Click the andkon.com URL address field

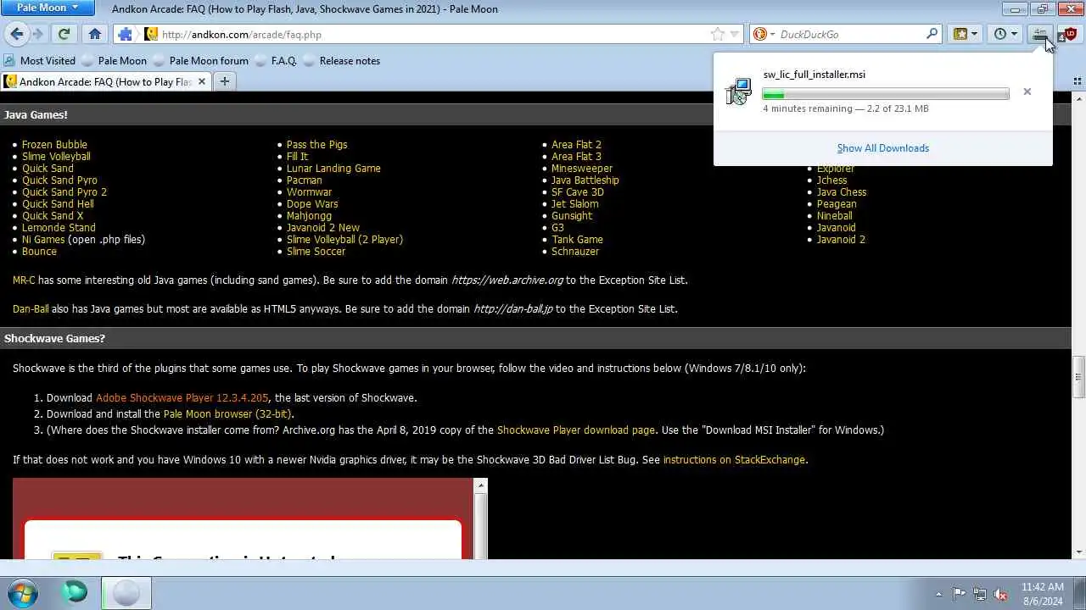tap(433, 35)
